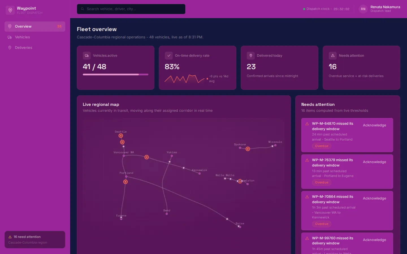Acknowledge the WP-M-99760 alert
Image resolution: width=407 pixels, height=254 pixels.
(x=374, y=240)
